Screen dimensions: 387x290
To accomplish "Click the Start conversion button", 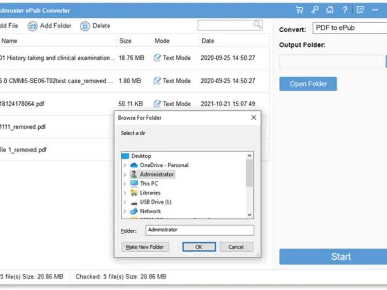I will [x=333, y=257].
